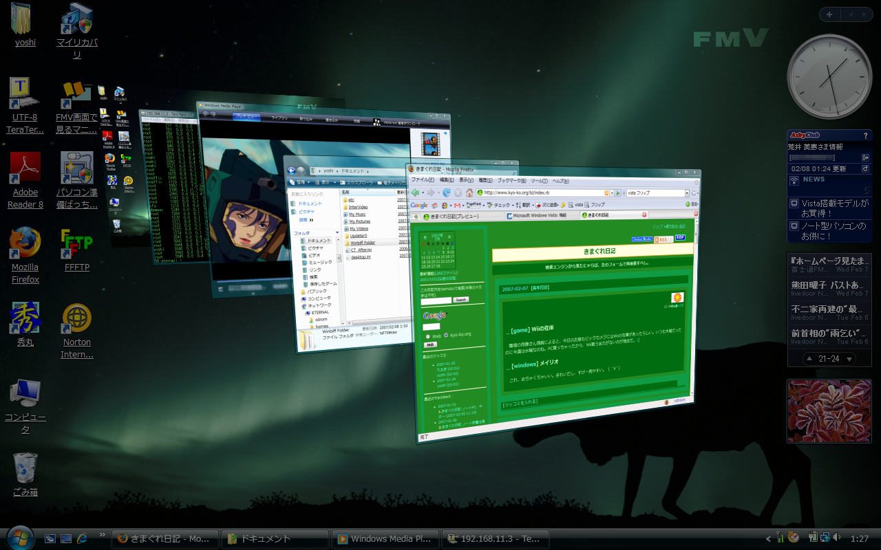Viewport: 881px width, 550px height.
Task: Click the エクスプローラ button in the Explorer toolbar
Action: click(357, 182)
